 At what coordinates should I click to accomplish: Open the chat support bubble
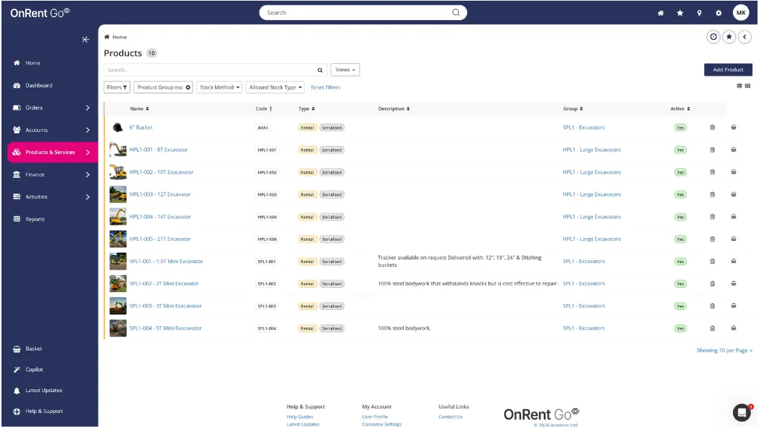click(x=741, y=412)
